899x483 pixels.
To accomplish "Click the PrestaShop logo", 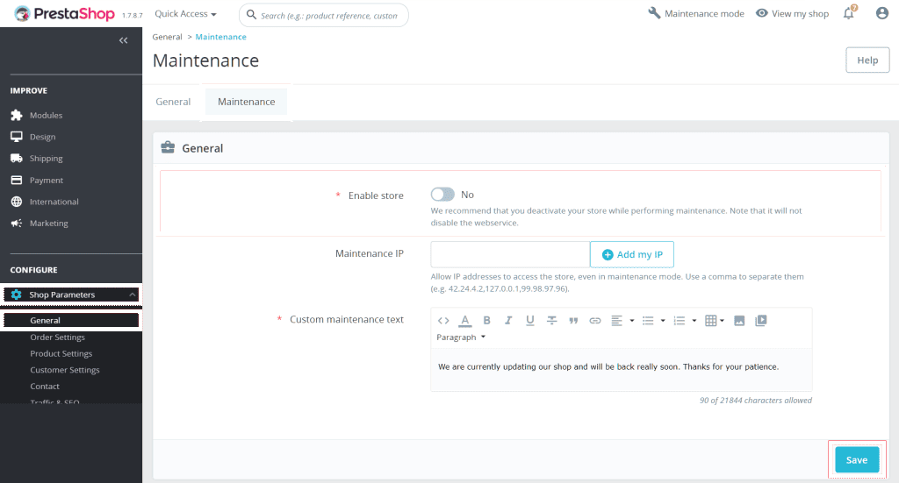I will click(x=64, y=14).
